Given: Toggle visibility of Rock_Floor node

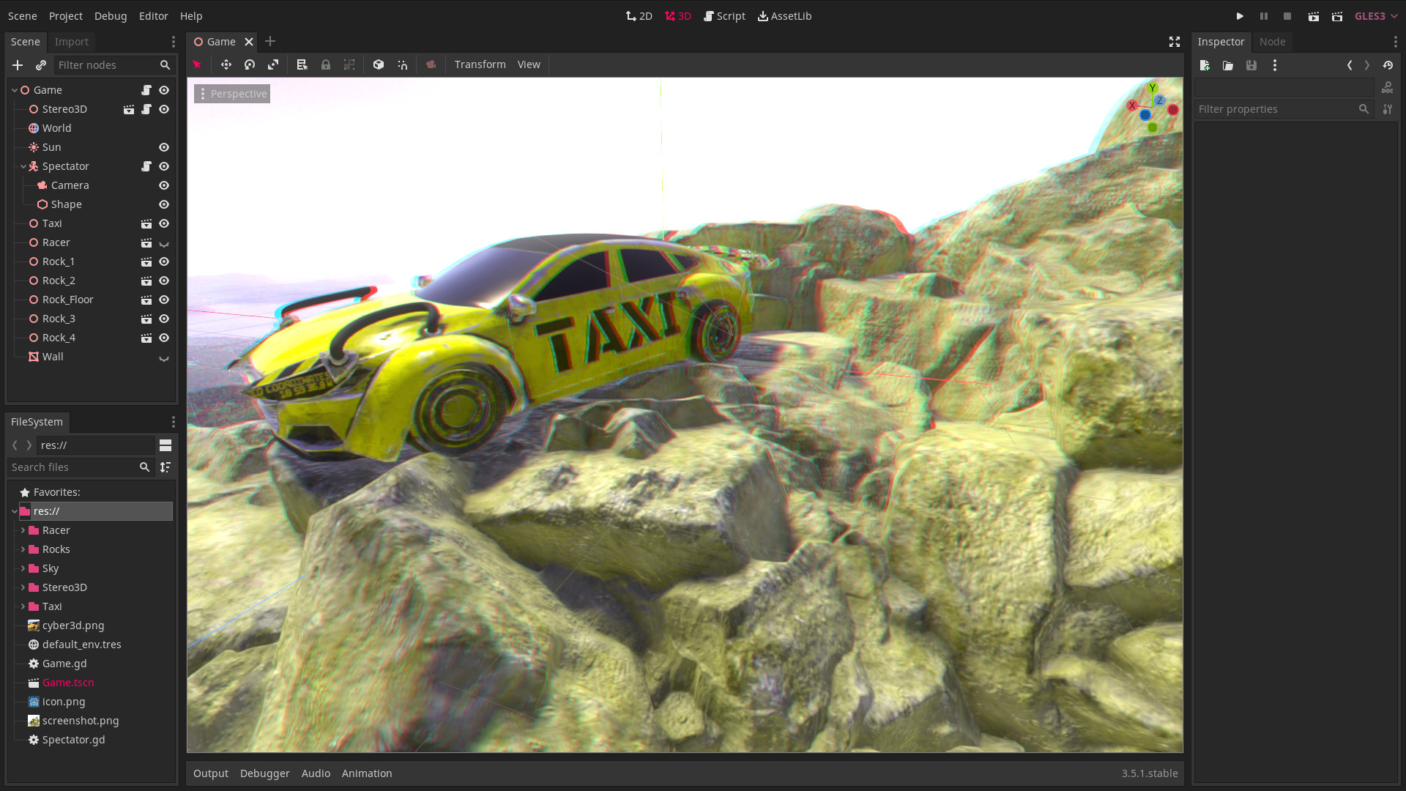Looking at the screenshot, I should tap(164, 300).
